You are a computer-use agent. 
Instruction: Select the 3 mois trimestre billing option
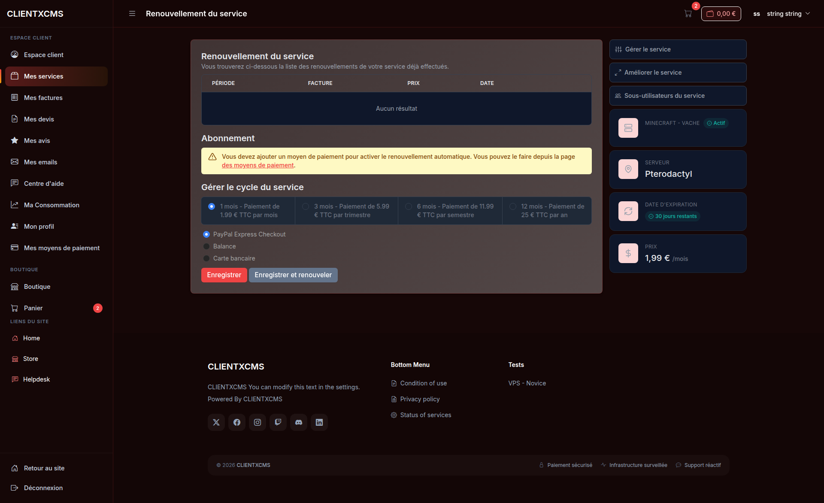click(306, 206)
